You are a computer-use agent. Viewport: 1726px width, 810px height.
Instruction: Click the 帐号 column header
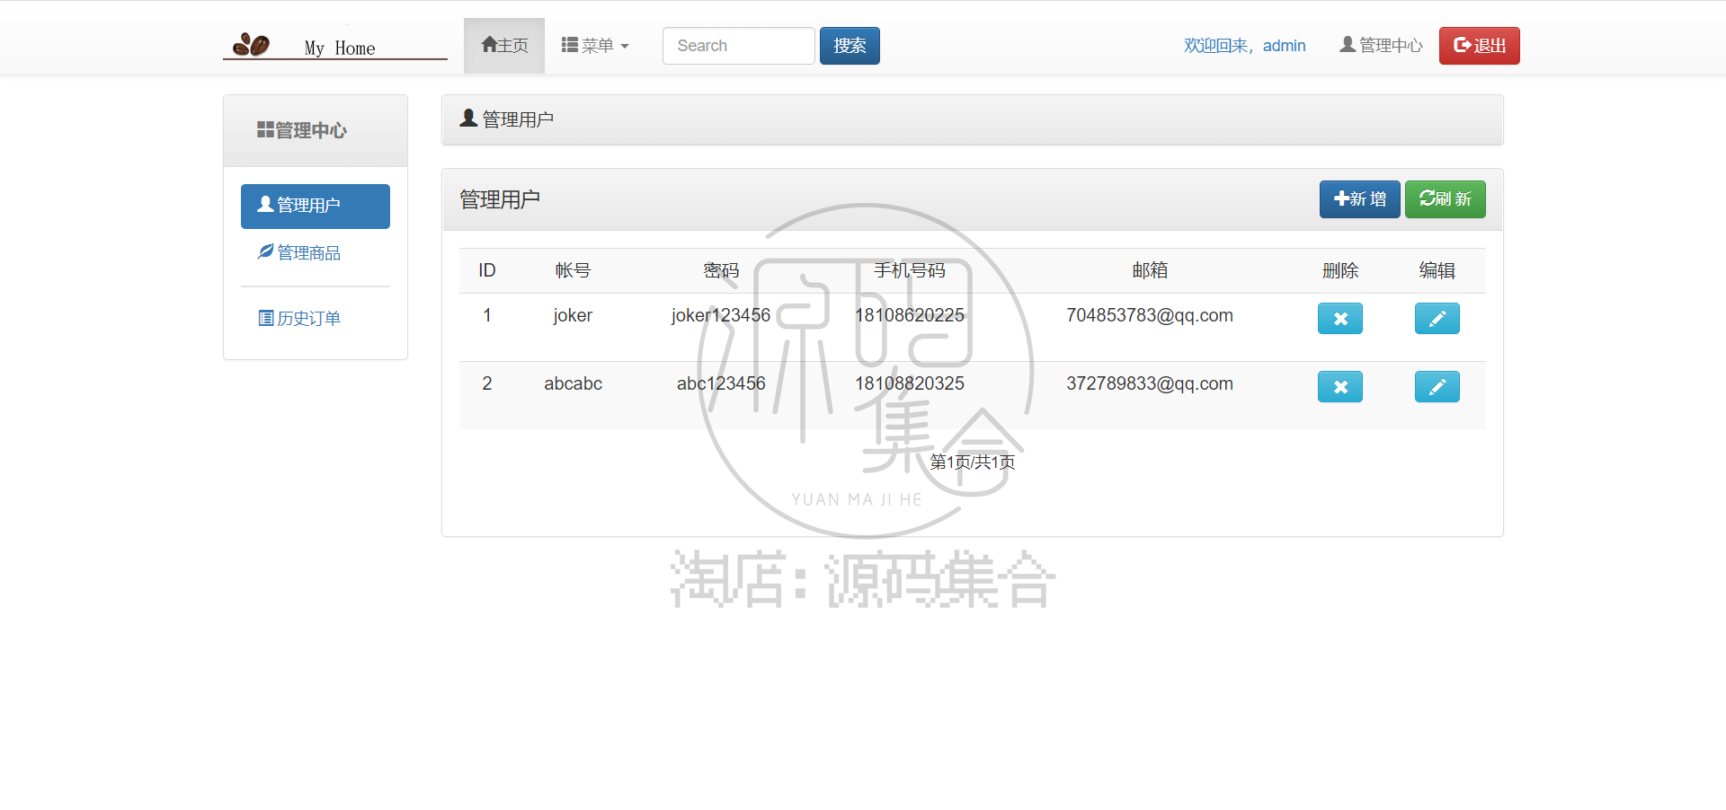pyautogui.click(x=573, y=270)
